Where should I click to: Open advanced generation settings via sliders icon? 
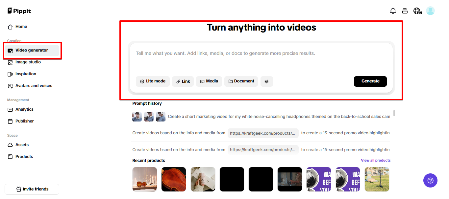(266, 81)
